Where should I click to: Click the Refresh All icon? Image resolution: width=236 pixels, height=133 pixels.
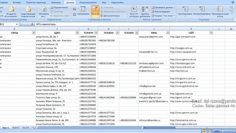44,10
